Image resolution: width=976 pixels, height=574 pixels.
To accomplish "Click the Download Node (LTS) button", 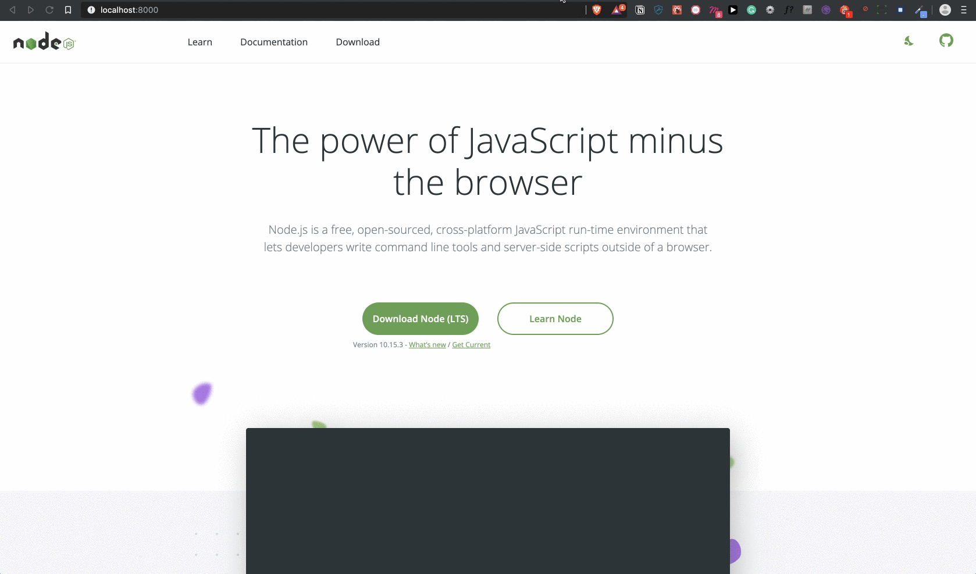I will pos(421,319).
